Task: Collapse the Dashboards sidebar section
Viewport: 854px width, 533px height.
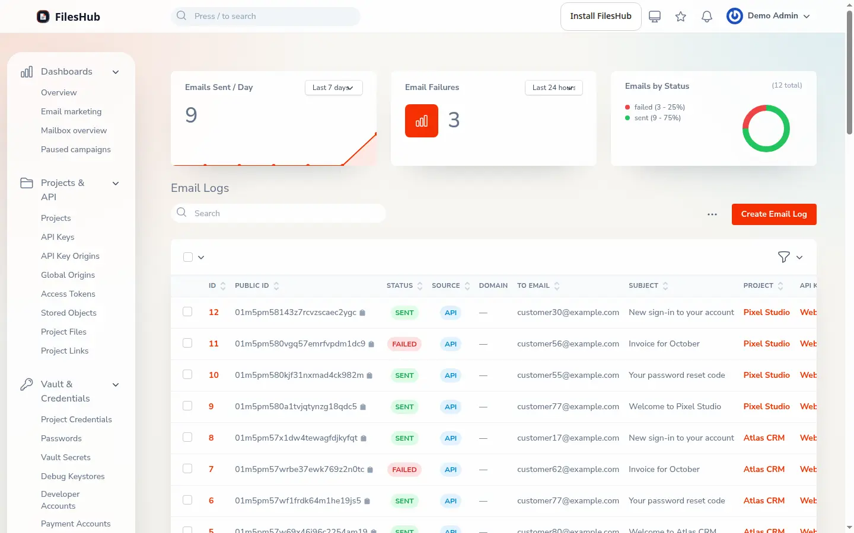Action: point(116,72)
